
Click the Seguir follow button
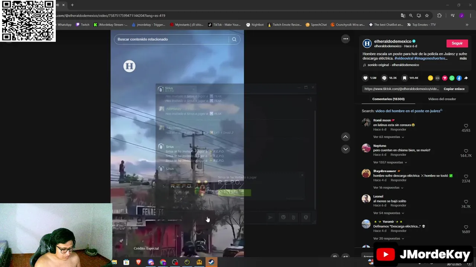[x=457, y=43]
